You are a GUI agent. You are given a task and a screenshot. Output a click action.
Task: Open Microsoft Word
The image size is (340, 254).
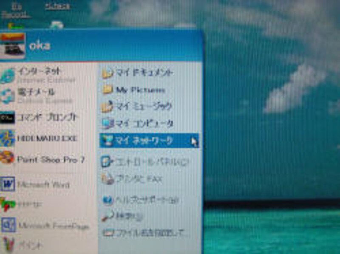(x=35, y=185)
